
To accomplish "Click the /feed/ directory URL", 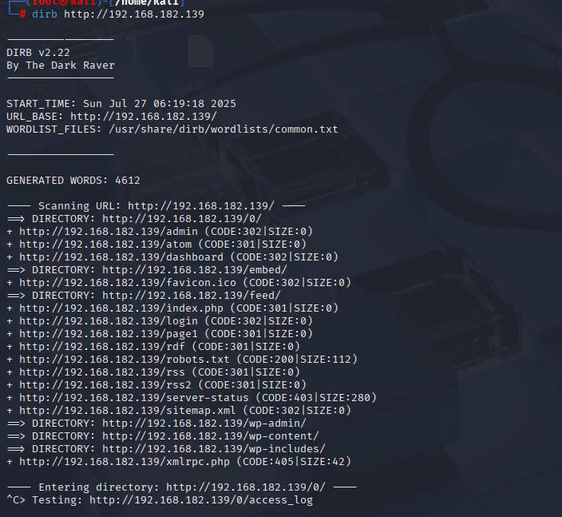I will point(192,296).
